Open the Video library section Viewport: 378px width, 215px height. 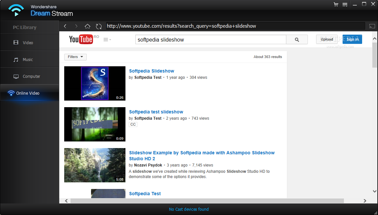(x=30, y=43)
